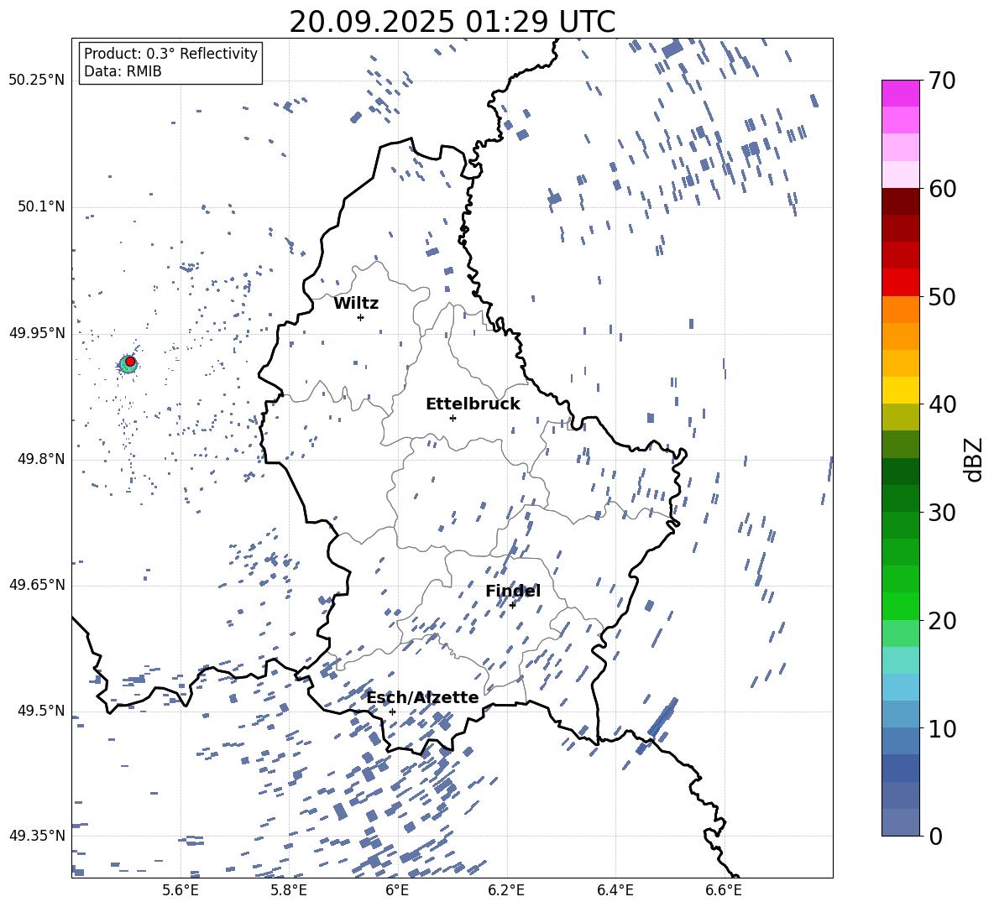Select the Findel city label

click(x=513, y=591)
